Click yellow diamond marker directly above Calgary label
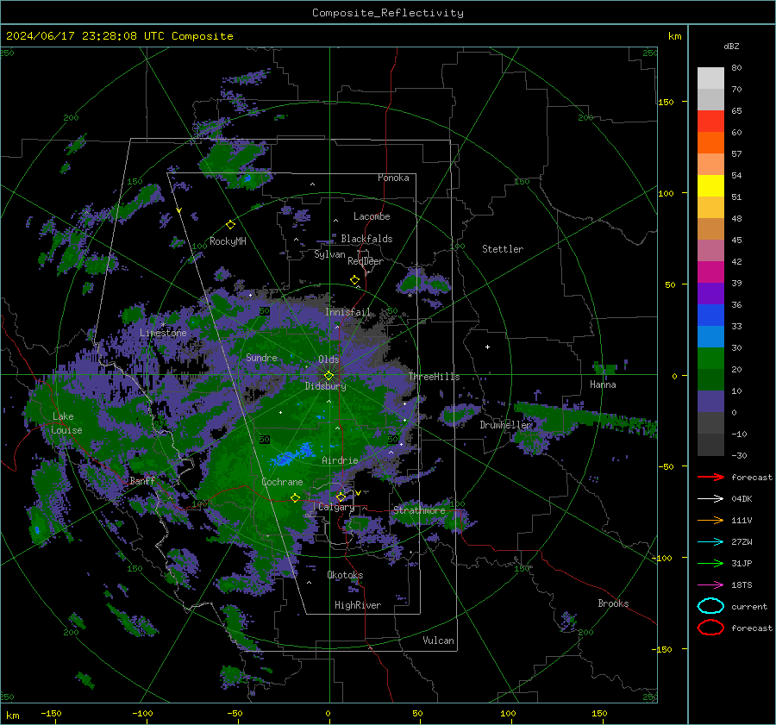Viewport: 776px width, 725px height. [x=341, y=497]
